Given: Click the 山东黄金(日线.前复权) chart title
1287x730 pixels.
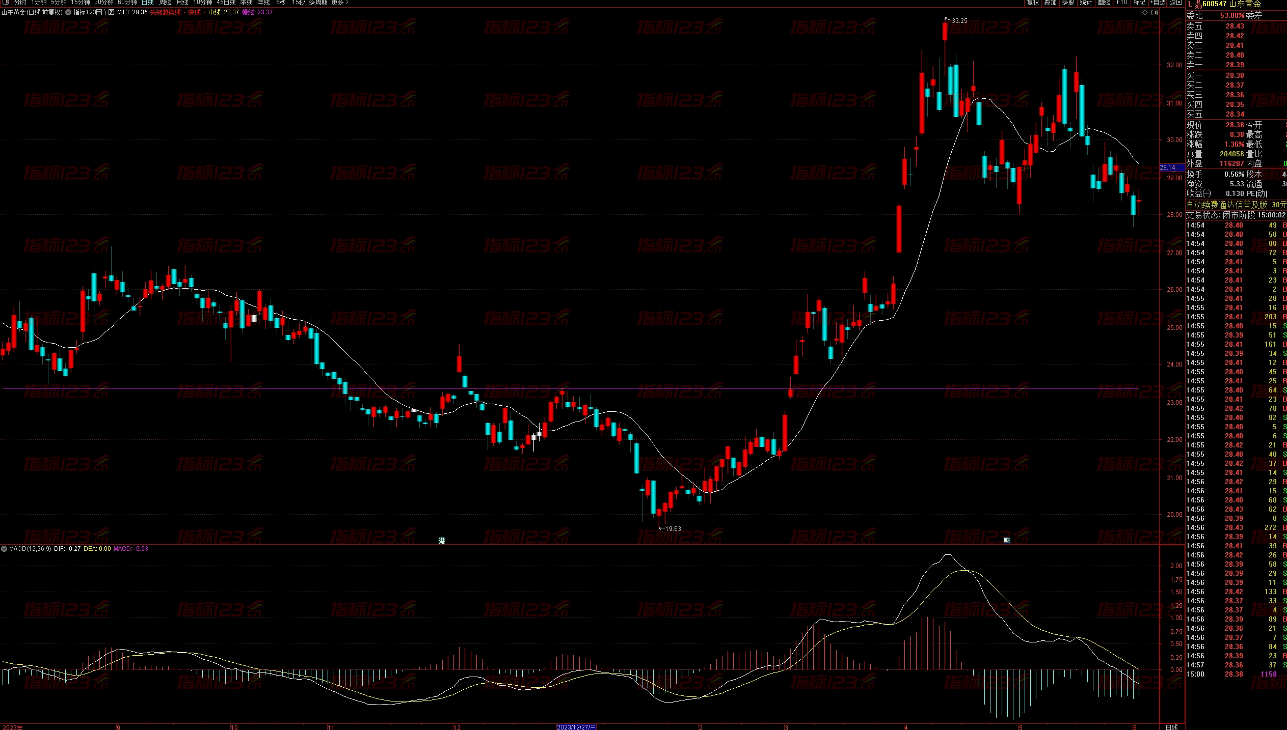Looking at the screenshot, I should pyautogui.click(x=32, y=12).
